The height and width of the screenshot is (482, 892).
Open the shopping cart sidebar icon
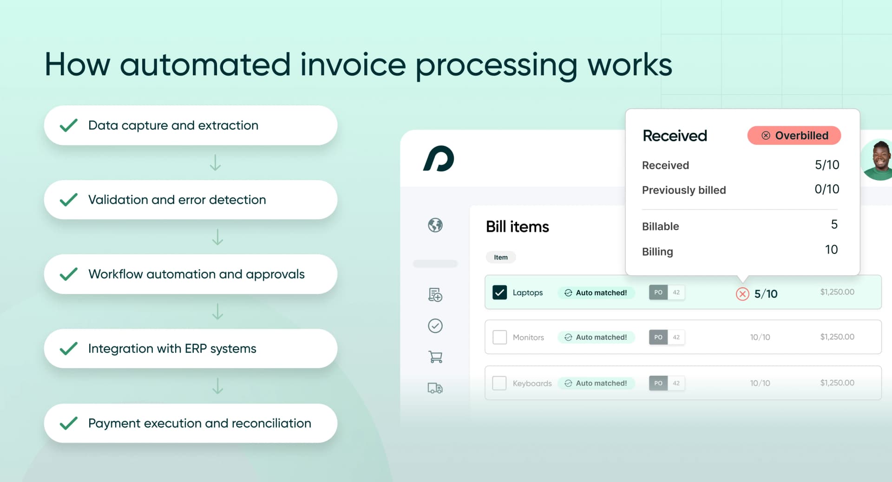click(x=434, y=357)
